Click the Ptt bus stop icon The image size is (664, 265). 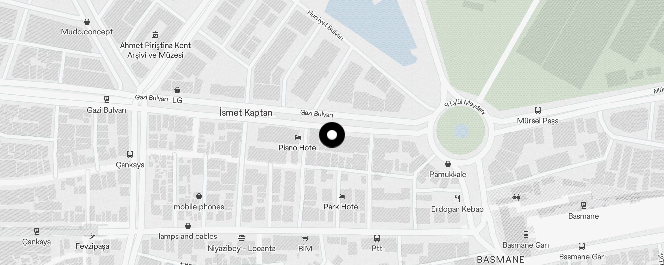[377, 238]
